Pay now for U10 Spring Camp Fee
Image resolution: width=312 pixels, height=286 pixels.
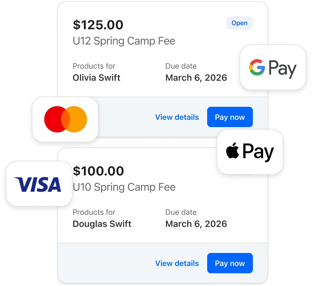coord(230,263)
